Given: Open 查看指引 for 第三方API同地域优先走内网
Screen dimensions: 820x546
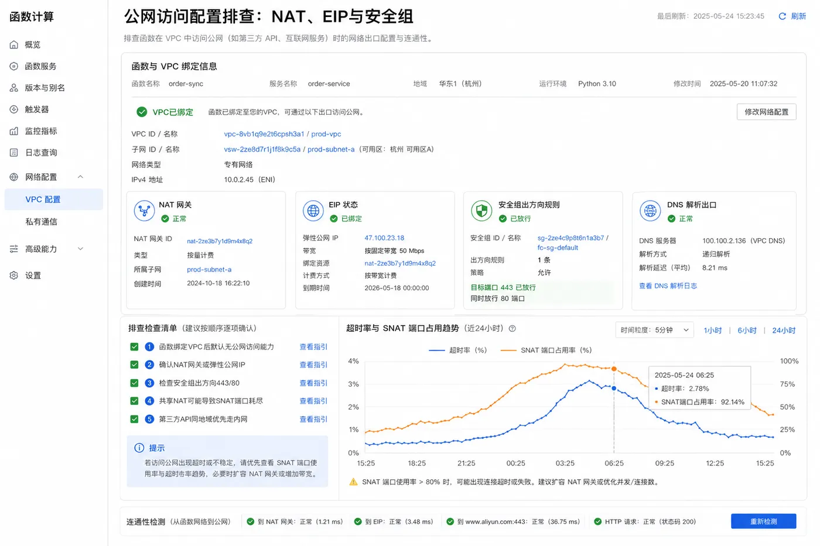Looking at the screenshot, I should (313, 419).
